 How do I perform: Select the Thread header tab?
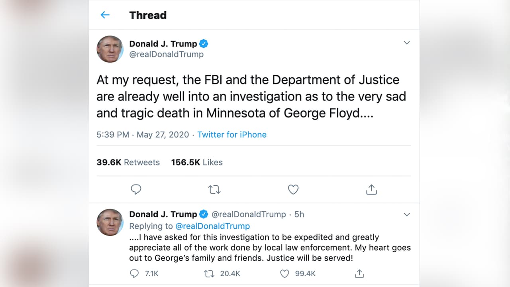click(148, 15)
